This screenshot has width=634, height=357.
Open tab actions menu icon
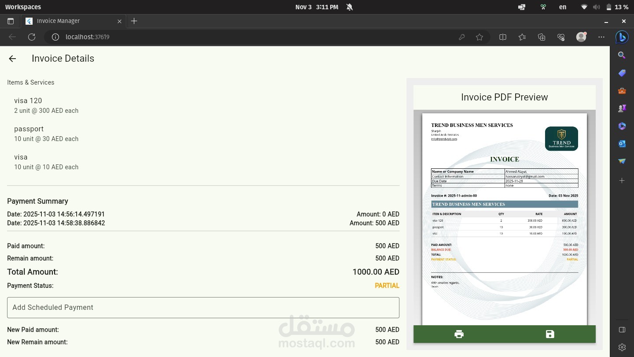pos(11,21)
